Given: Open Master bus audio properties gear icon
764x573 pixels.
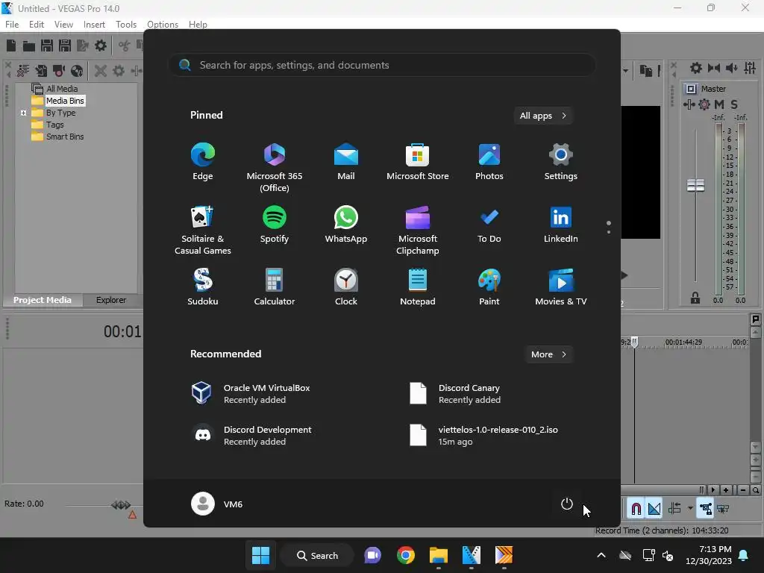Looking at the screenshot, I should pos(696,68).
